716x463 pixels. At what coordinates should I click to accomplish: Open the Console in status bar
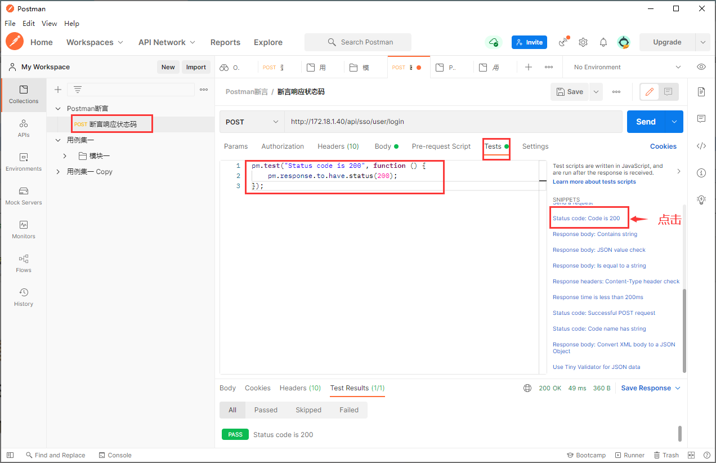(115, 455)
